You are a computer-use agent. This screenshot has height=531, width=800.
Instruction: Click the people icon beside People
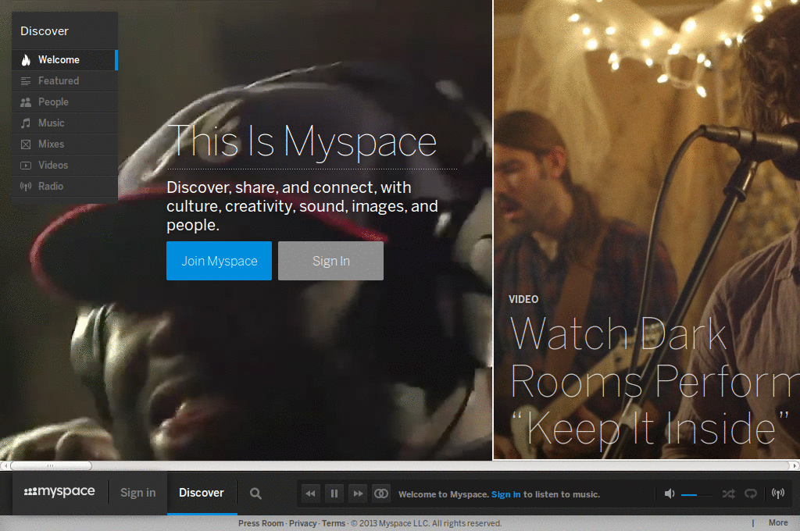pos(26,102)
